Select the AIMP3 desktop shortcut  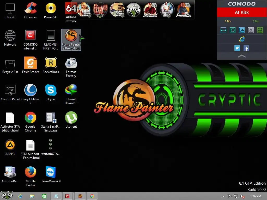coord(10,147)
